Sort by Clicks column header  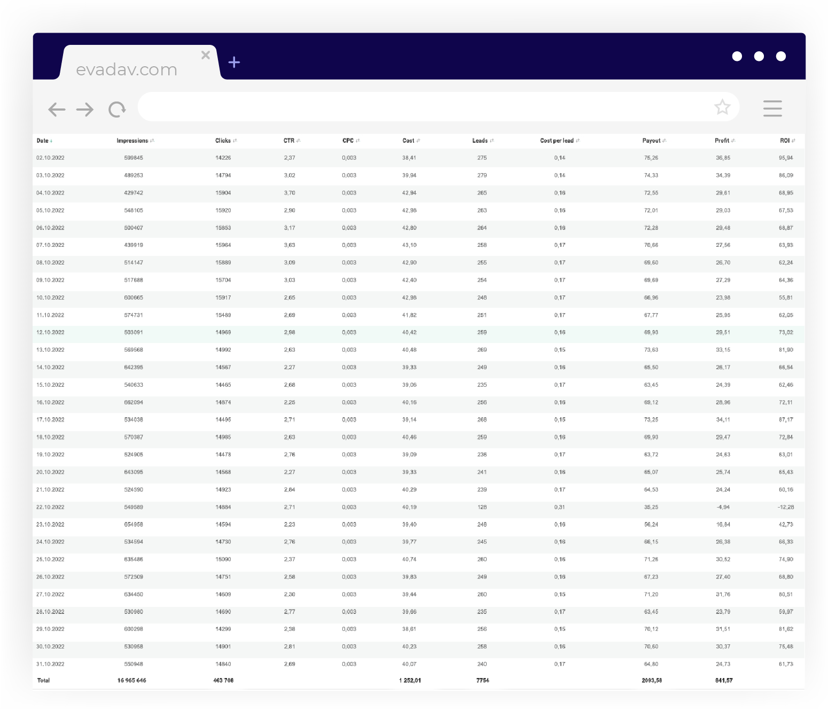tap(224, 141)
